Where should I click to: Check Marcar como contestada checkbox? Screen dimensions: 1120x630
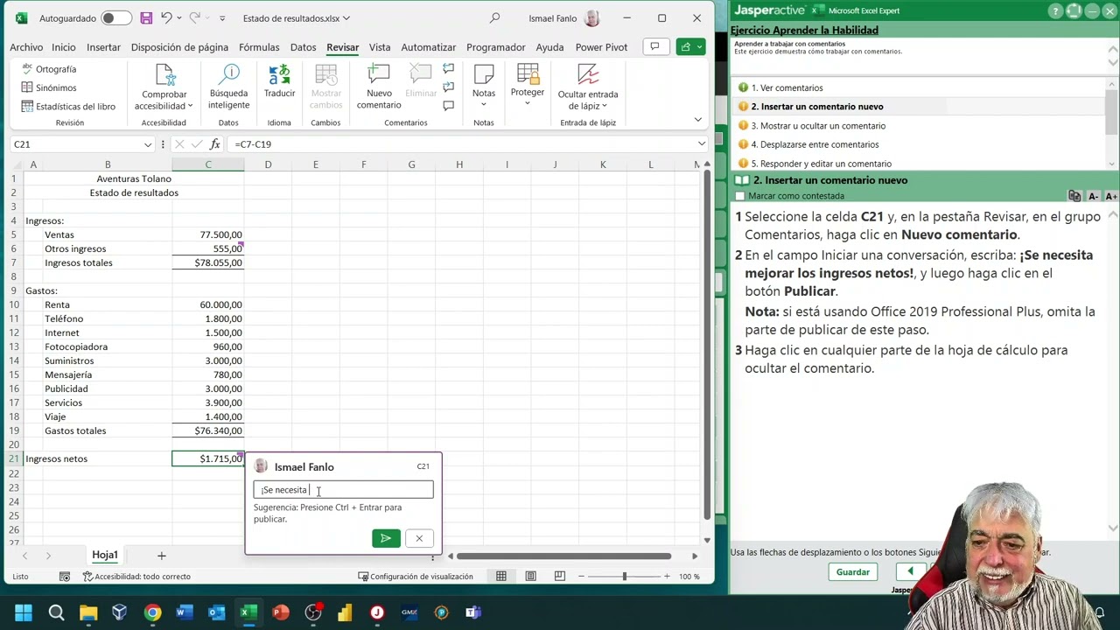coord(740,196)
